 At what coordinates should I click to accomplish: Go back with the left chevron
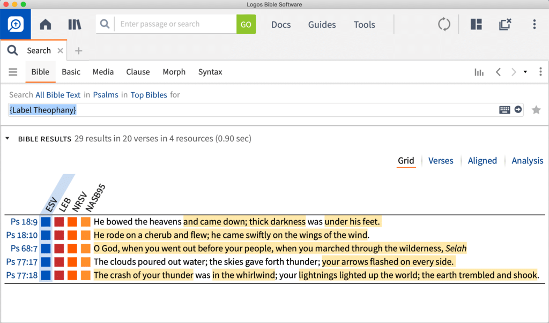point(498,72)
